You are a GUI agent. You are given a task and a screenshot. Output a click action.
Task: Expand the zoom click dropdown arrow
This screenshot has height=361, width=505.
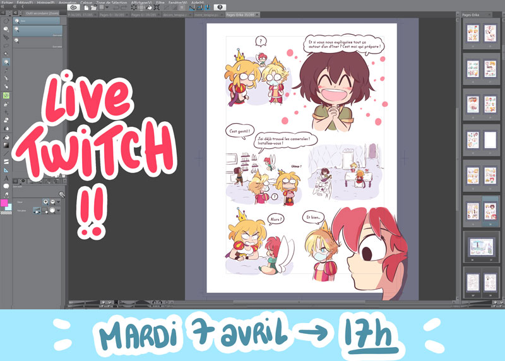59,202
